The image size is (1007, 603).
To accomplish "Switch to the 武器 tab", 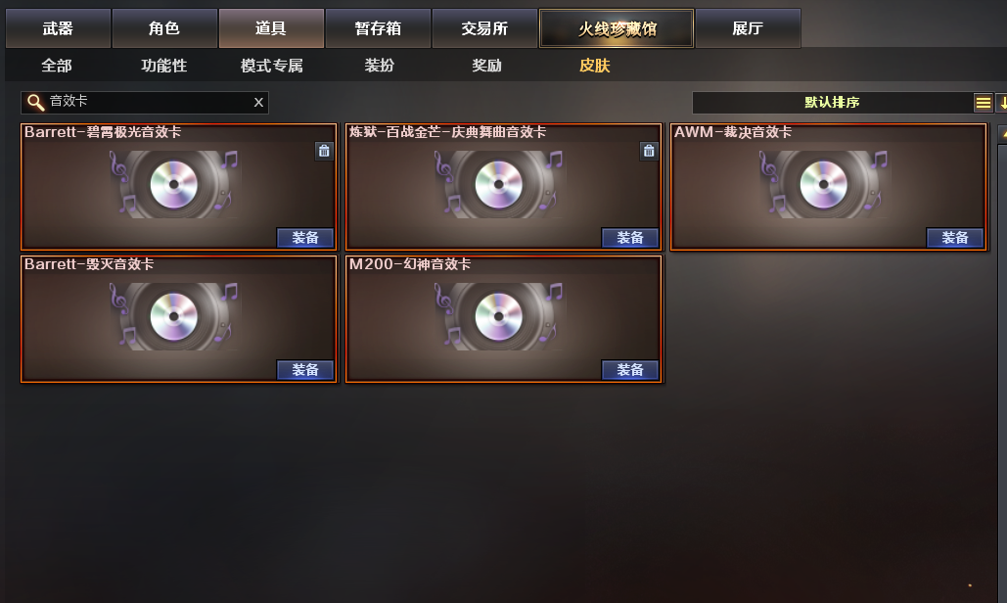I will point(59,28).
